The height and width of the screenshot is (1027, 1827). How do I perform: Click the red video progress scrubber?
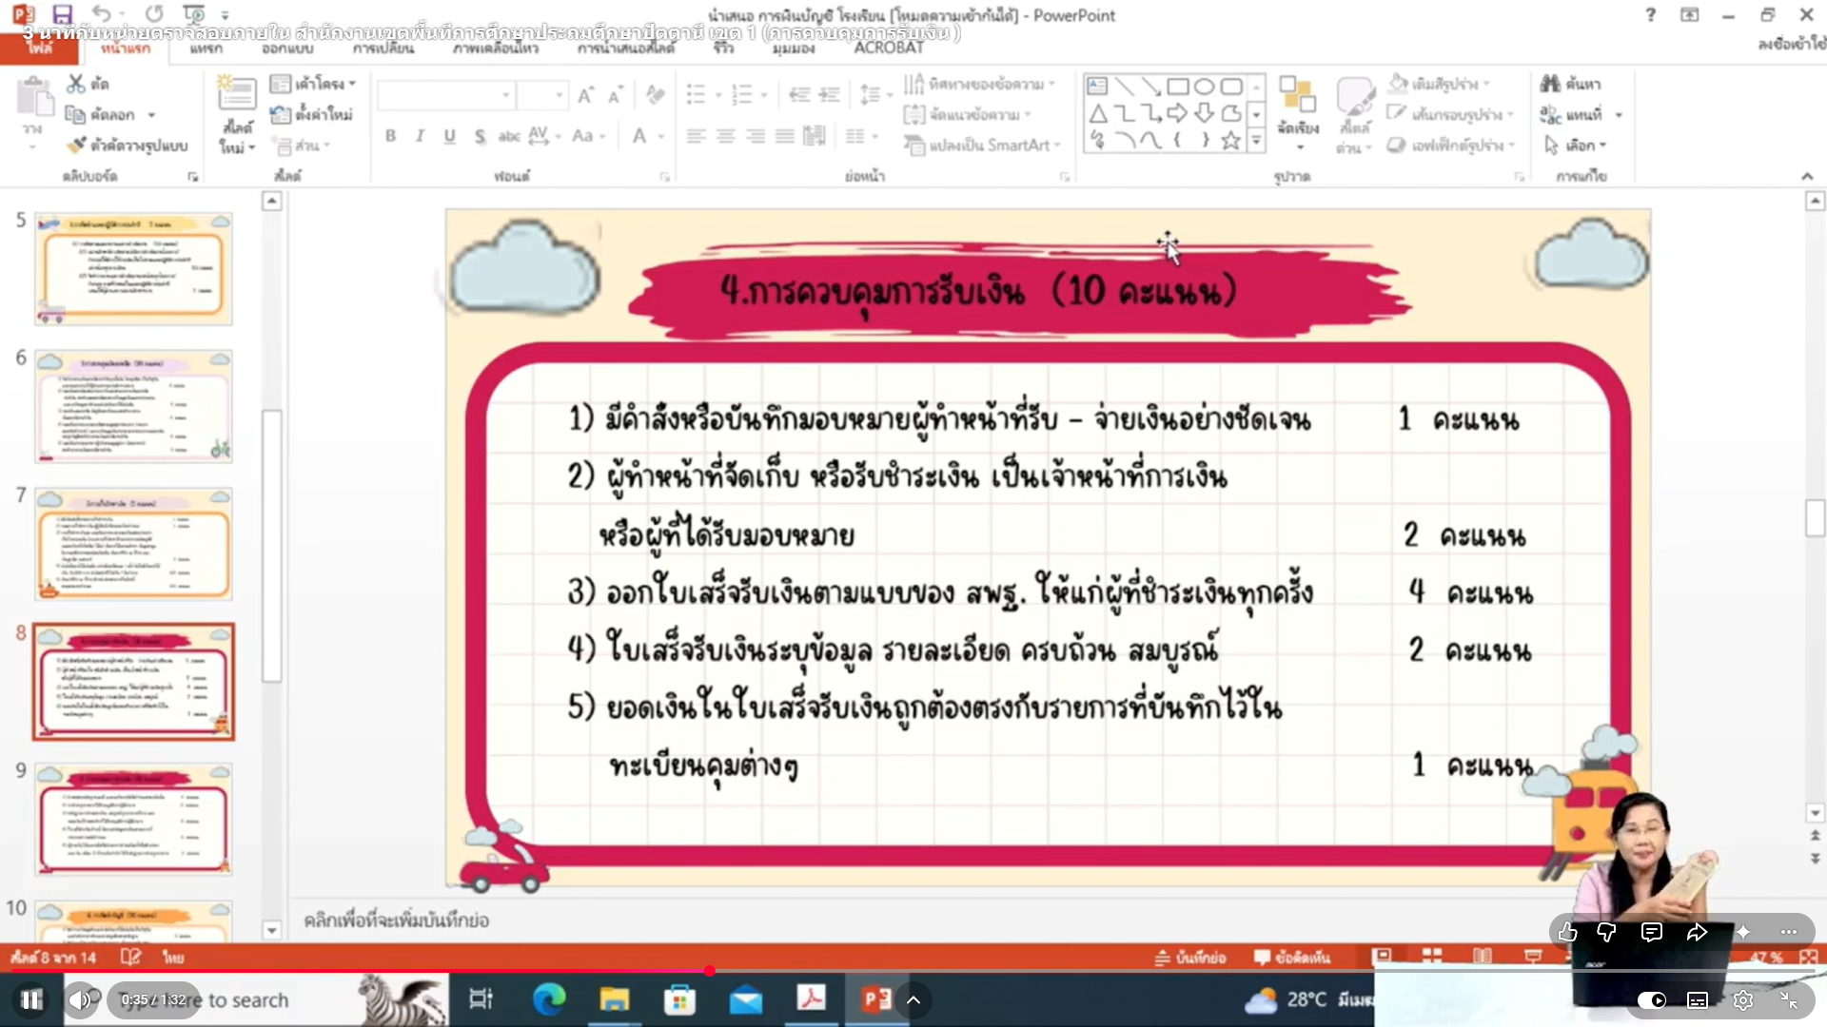pyautogui.click(x=710, y=971)
